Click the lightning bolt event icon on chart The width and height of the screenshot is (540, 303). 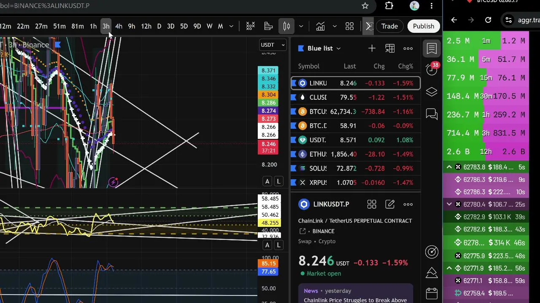pos(113,182)
